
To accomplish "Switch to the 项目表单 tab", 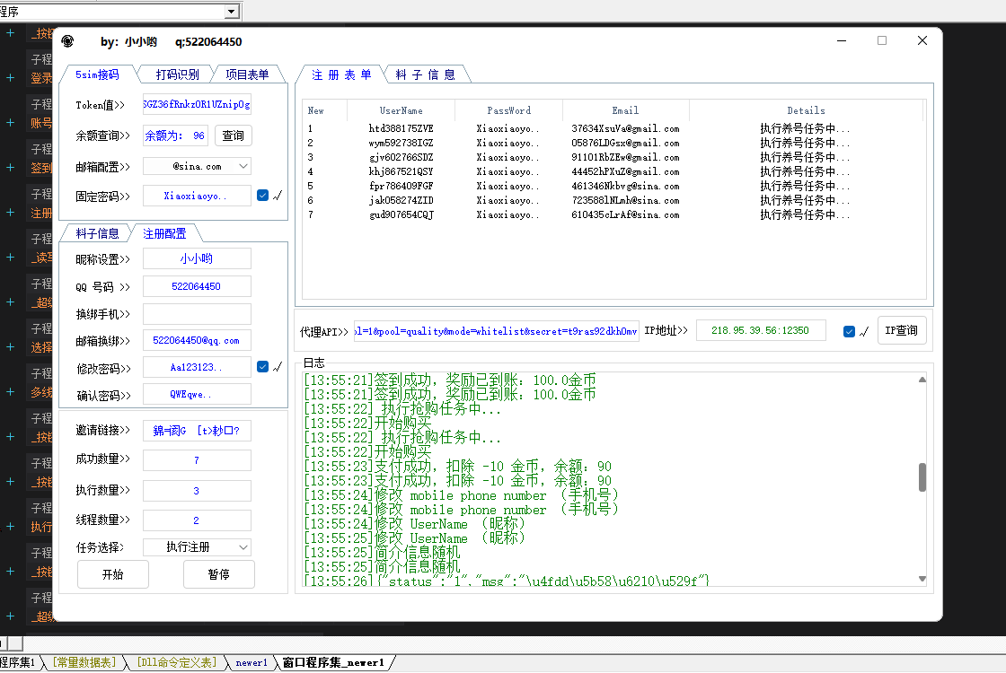I will (247, 74).
